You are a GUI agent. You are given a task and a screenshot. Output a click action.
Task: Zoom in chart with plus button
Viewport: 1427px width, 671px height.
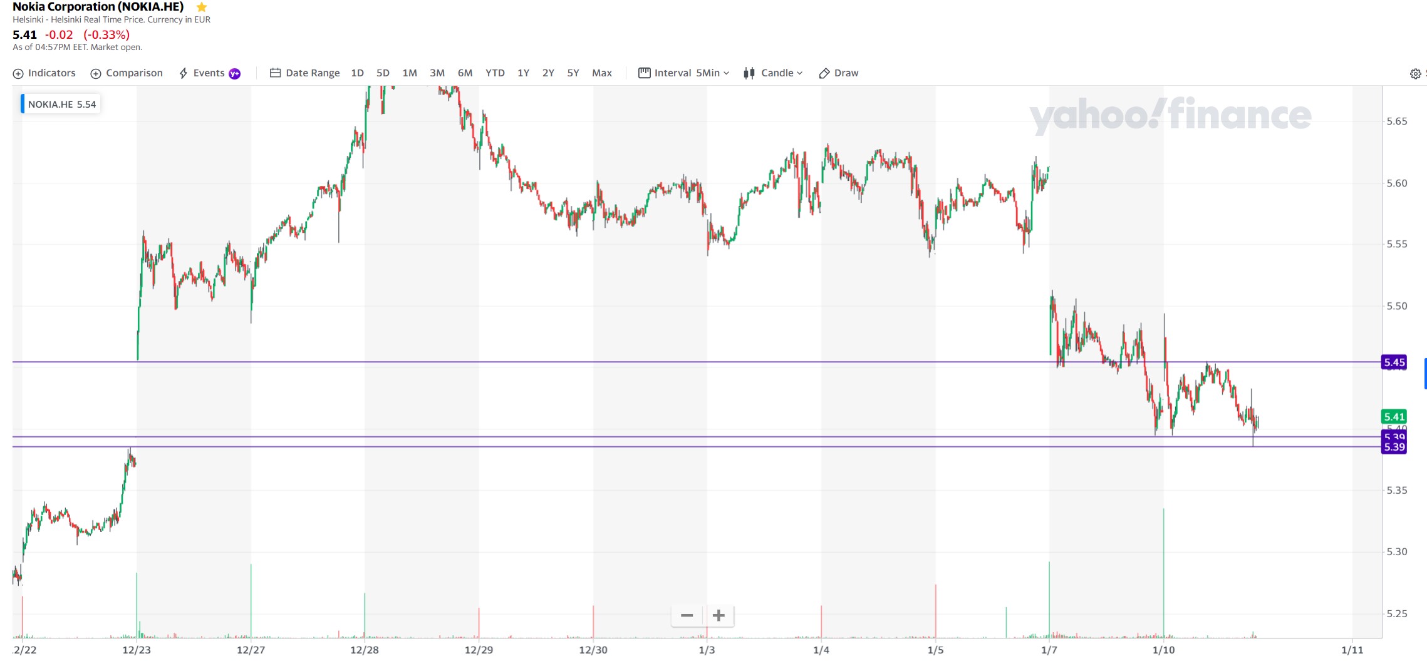pos(719,615)
